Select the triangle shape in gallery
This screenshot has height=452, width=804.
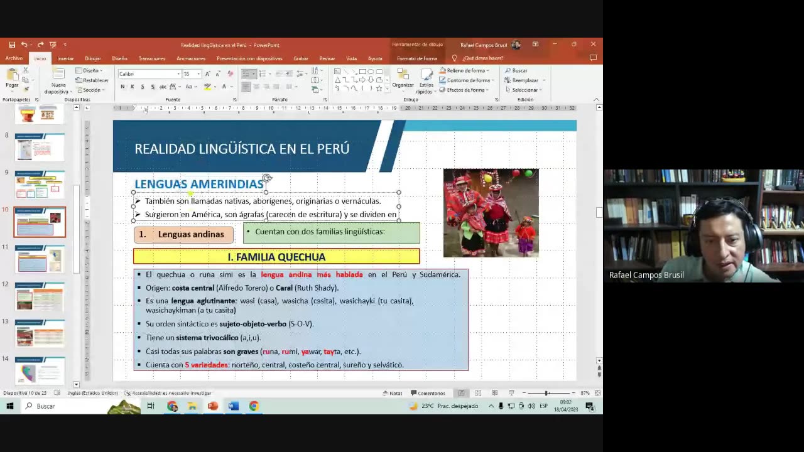coord(337,80)
